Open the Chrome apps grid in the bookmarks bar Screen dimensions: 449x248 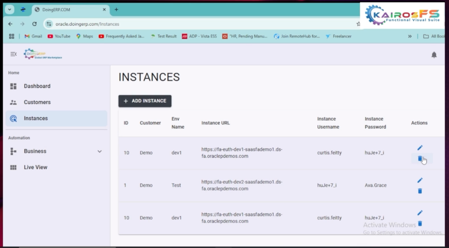(11, 36)
